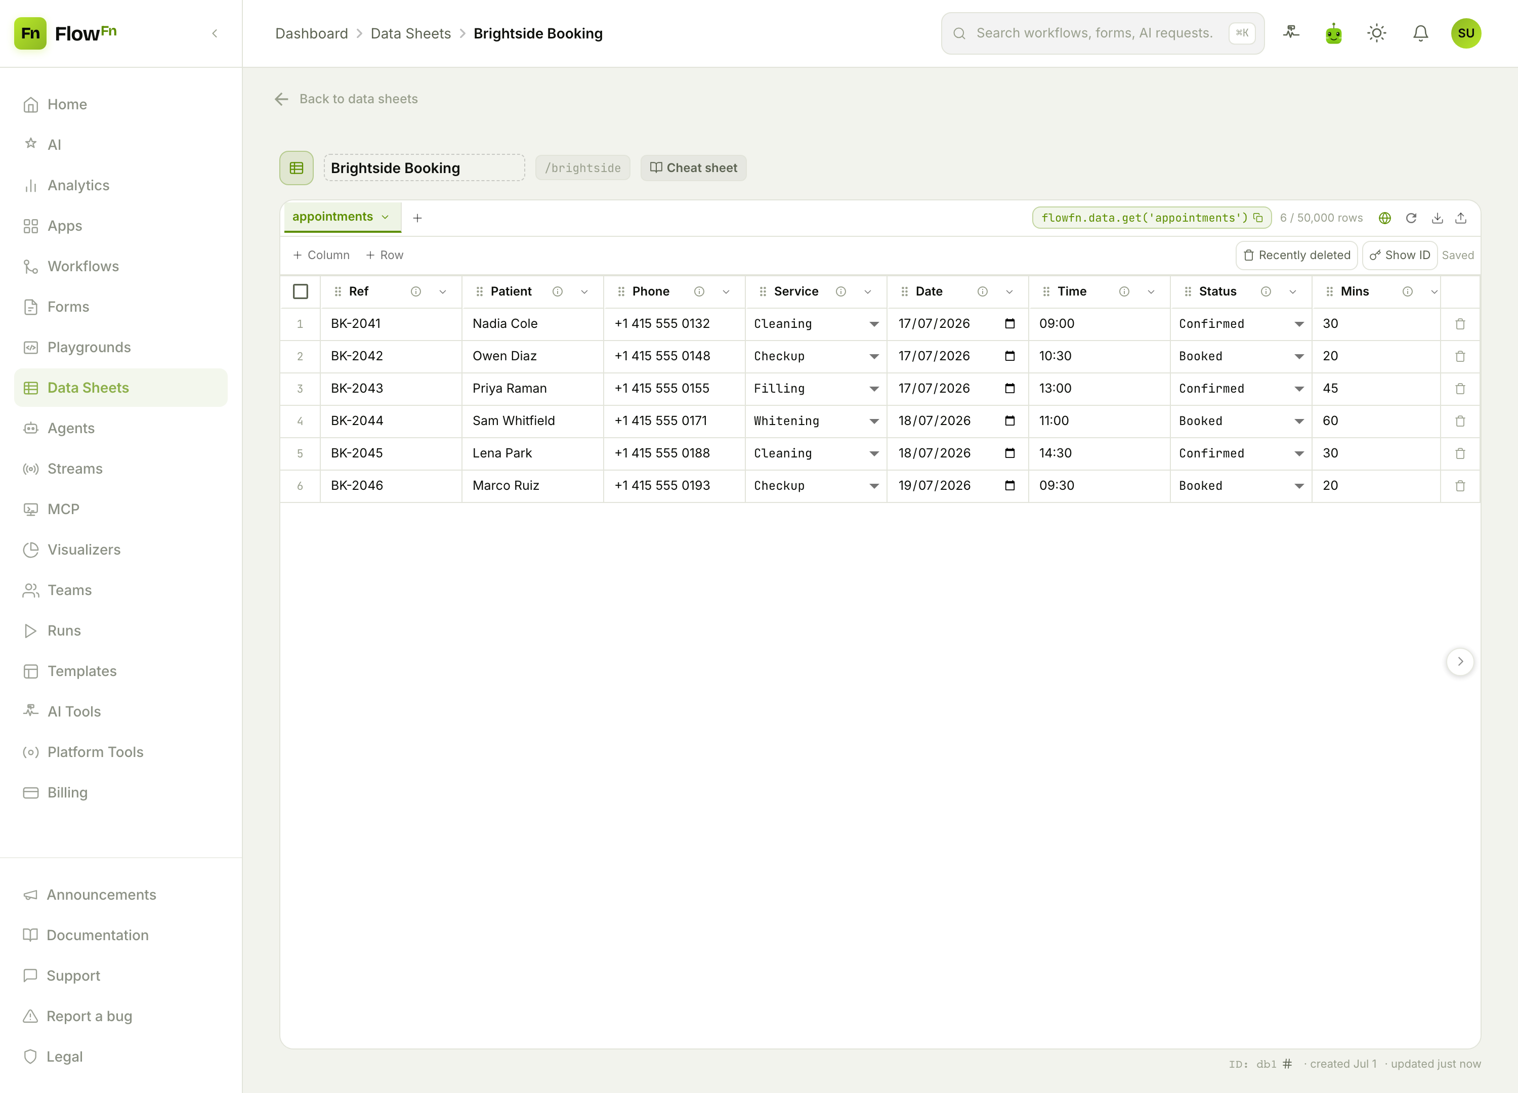
Task: Open the Ref column menu chevron
Action: pyautogui.click(x=442, y=292)
